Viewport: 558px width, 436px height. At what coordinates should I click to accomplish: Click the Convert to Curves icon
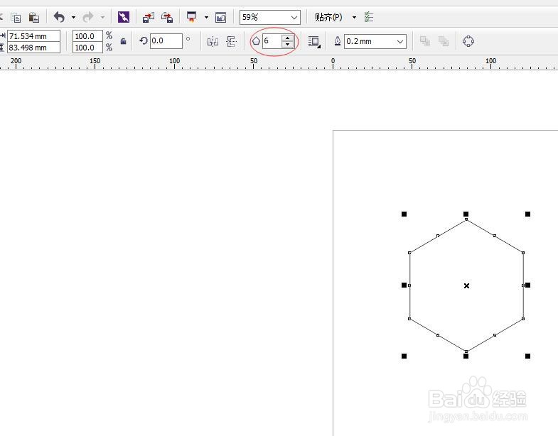[x=468, y=41]
